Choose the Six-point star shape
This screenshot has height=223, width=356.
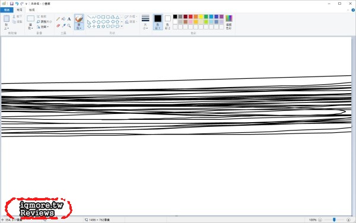(103, 26)
